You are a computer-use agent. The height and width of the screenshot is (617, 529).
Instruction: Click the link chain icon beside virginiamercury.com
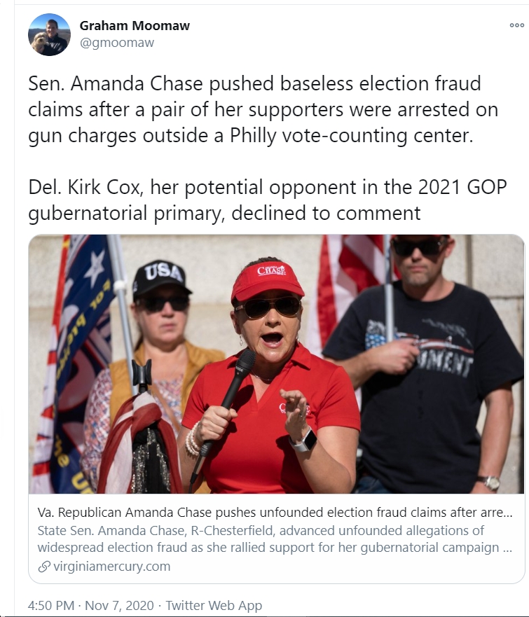[x=44, y=567]
